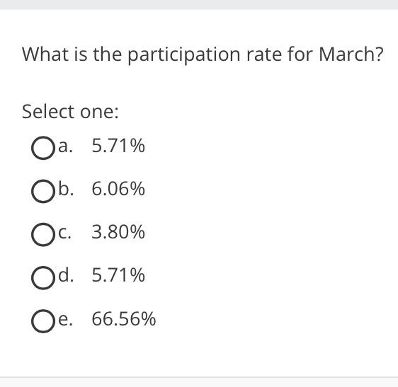Click the 5.71% text in option a
This screenshot has width=398, height=387.
coord(118,146)
